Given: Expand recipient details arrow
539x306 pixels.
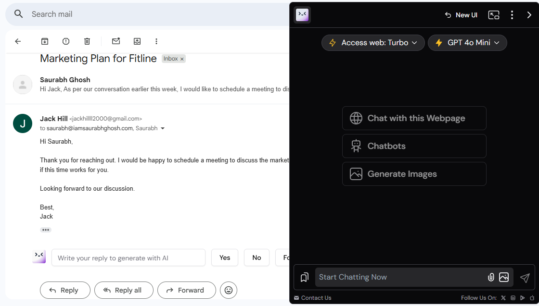Looking at the screenshot, I should 163,129.
